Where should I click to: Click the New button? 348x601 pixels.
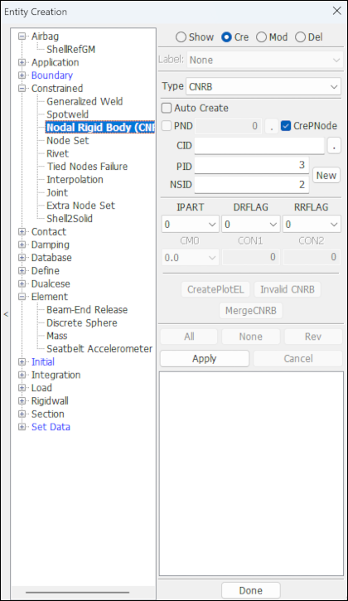[x=326, y=176]
